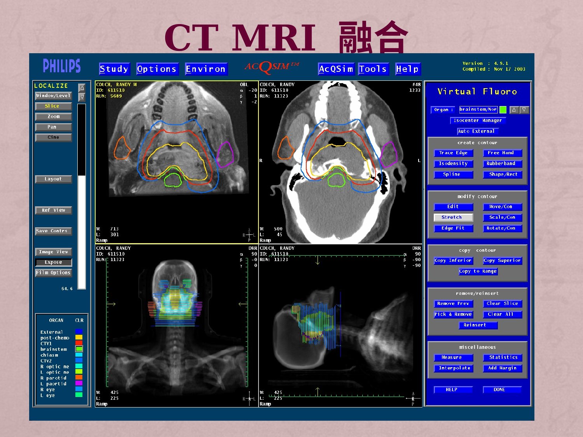Select the Measure tool
This screenshot has height=437, width=583.
[x=453, y=357]
